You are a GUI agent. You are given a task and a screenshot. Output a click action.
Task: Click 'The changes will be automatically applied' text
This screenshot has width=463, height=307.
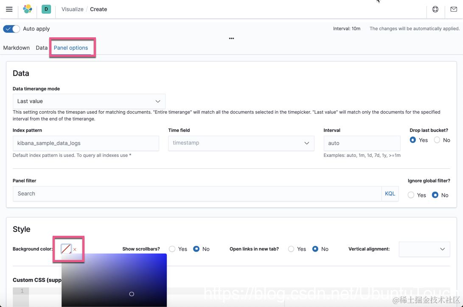415,28
